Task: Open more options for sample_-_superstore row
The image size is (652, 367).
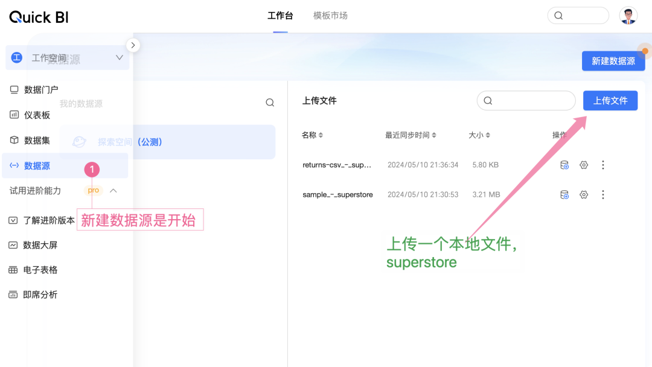Action: 602,194
